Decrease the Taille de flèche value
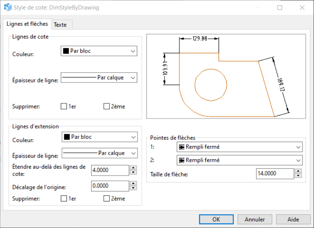Screen dimensions: 314x228 (298, 176)
